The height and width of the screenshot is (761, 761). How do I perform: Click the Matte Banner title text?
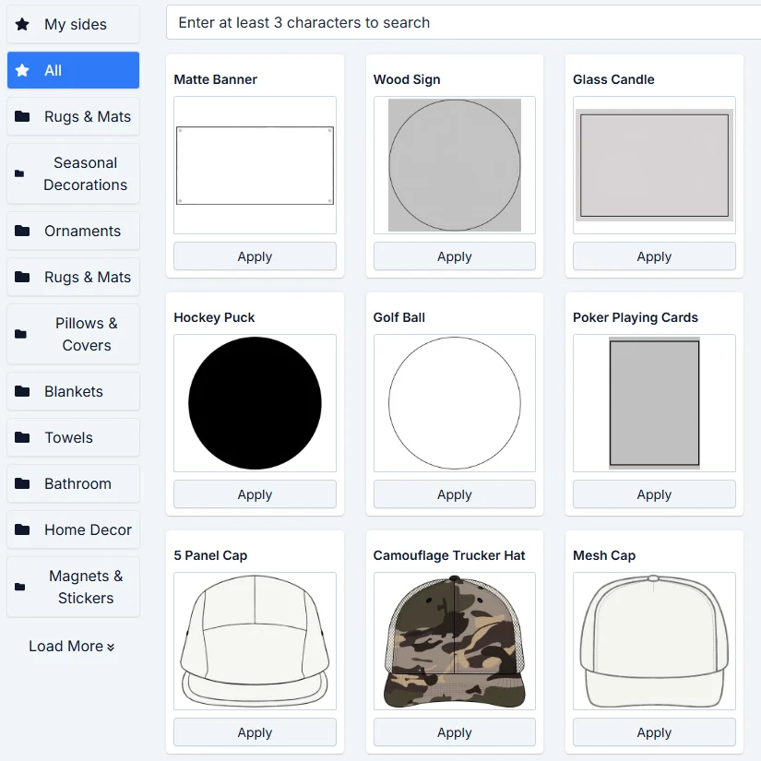click(x=216, y=79)
